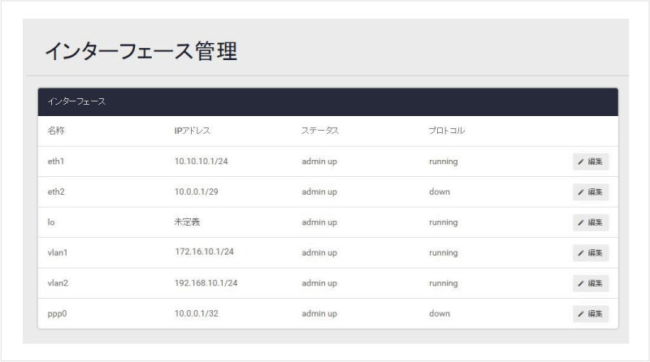Screen dimensions: 650x362
Task: Click the インターフェース panel header
Action: click(x=328, y=102)
